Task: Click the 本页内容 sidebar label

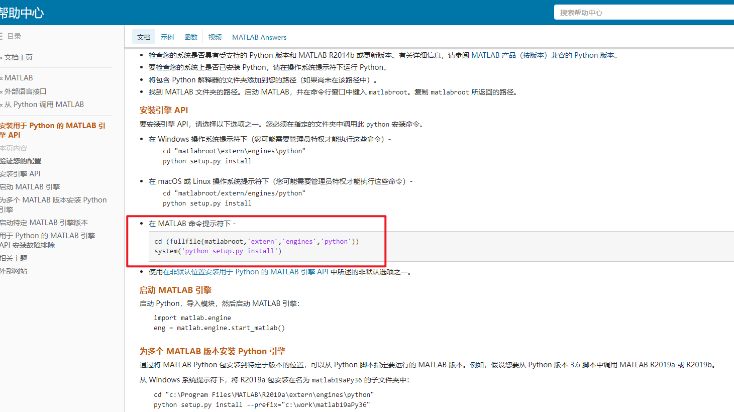Action: click(14, 148)
